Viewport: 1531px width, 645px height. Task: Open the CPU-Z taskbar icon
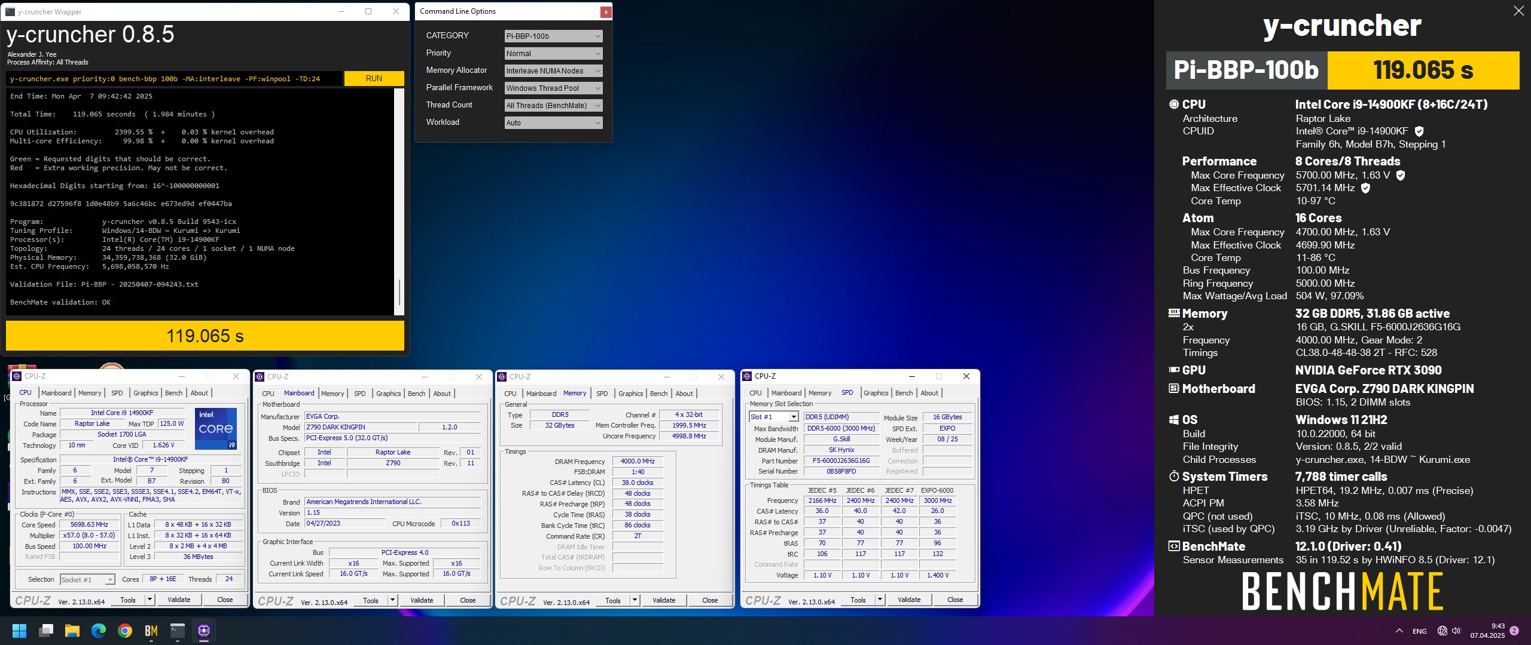(204, 631)
